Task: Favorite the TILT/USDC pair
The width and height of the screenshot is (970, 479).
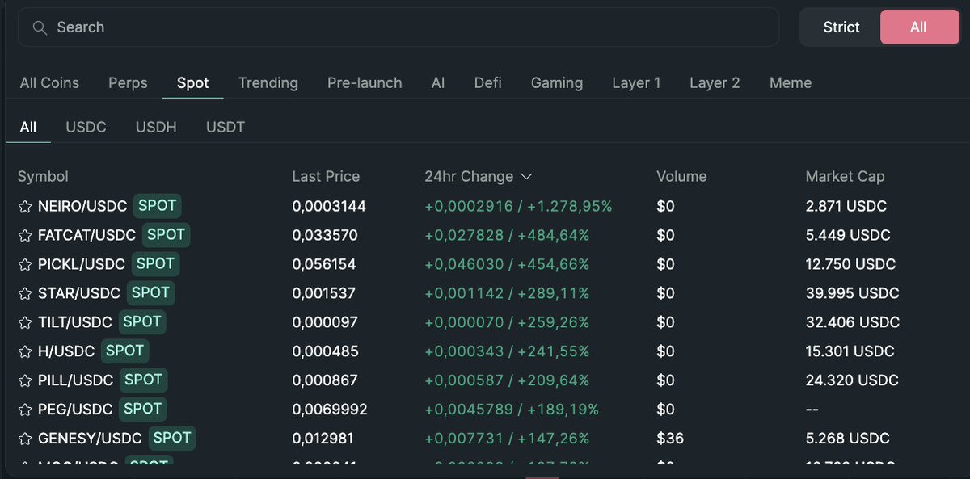Action: [25, 323]
